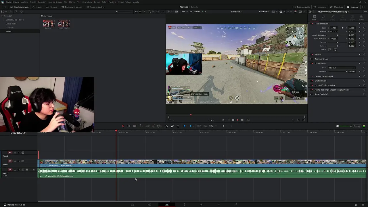Open the Edición menu
The height and width of the screenshot is (207, 368).
(x=33, y=2)
